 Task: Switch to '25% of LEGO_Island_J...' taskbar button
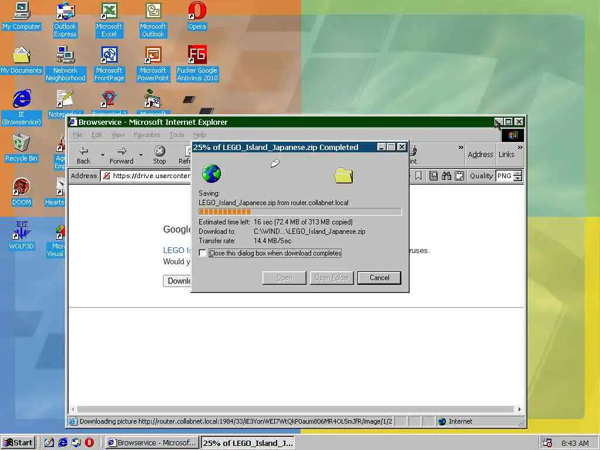coord(248,443)
